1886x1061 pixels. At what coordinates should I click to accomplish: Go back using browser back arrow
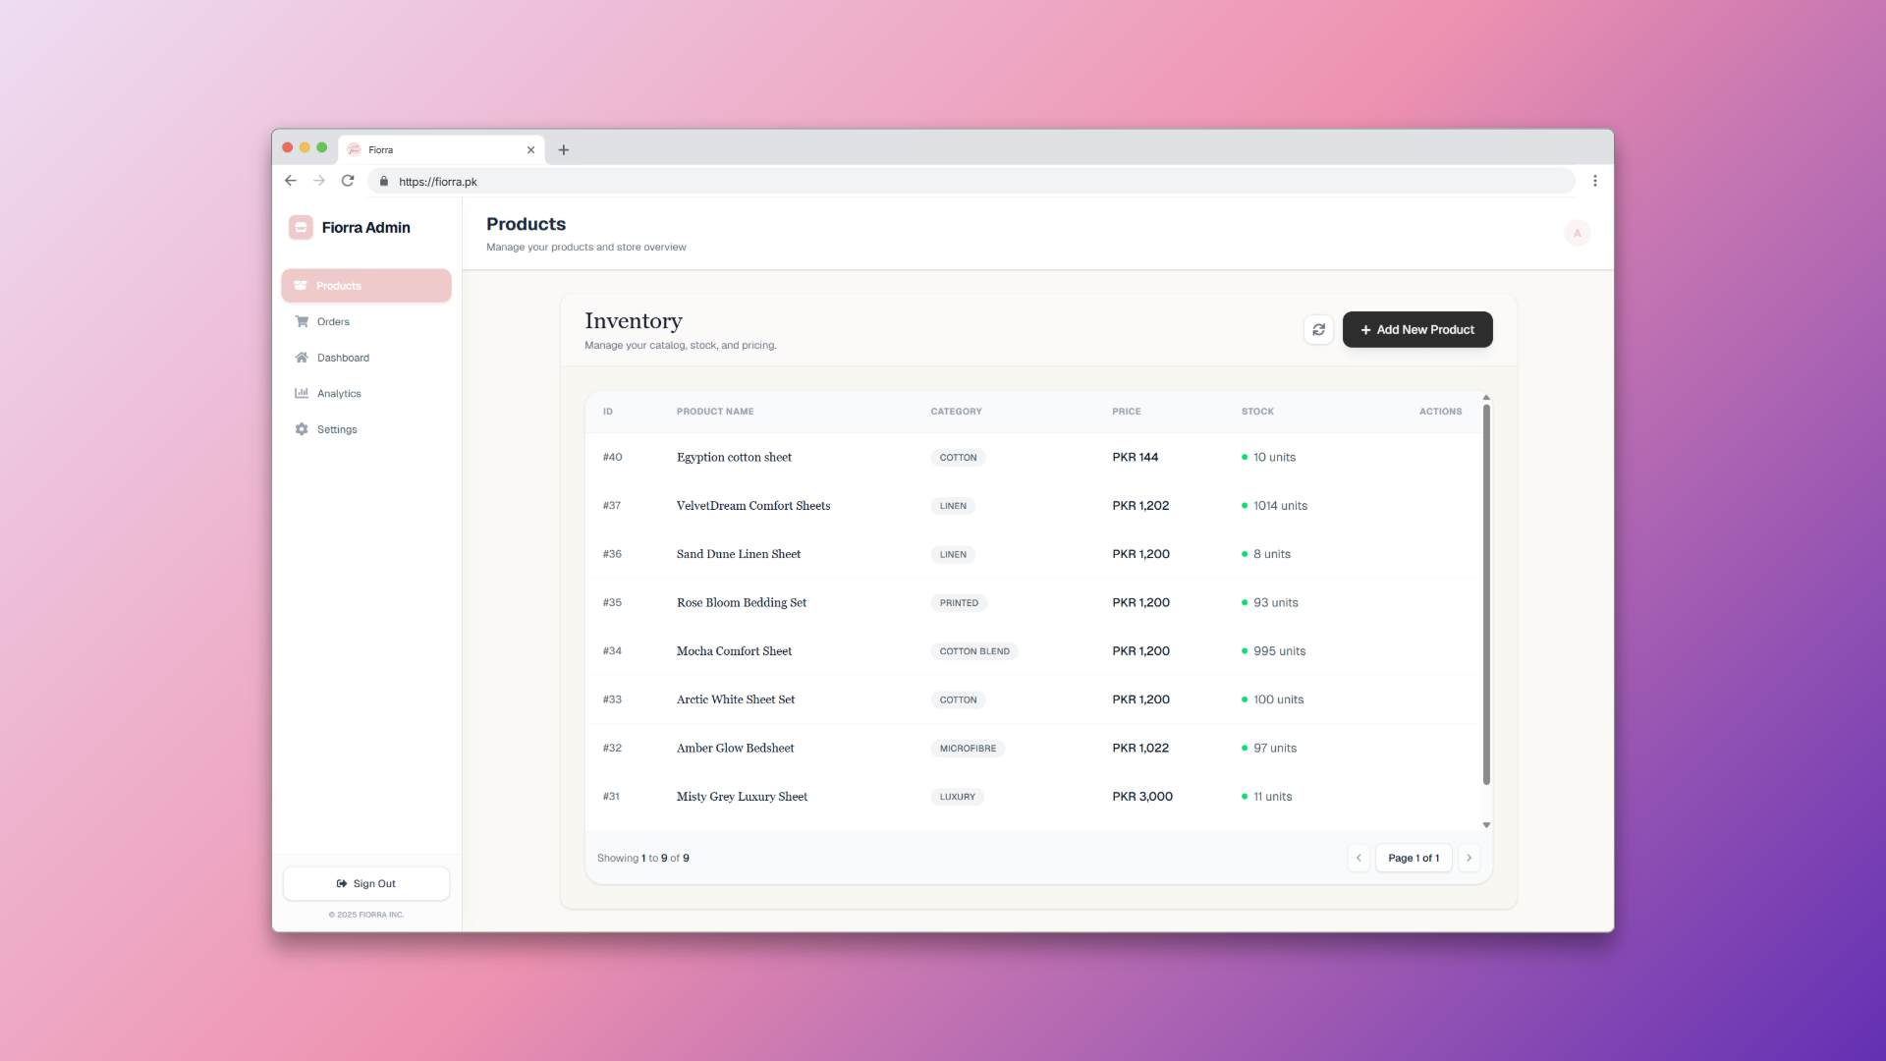point(291,181)
